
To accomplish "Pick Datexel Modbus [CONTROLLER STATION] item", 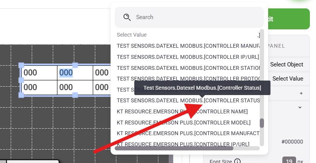I will pyautogui.click(x=188, y=68).
